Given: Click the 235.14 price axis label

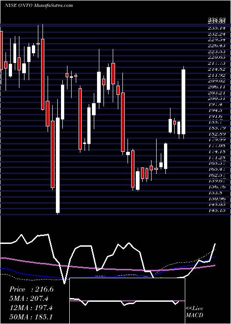Looking at the screenshot, I should [216, 28].
